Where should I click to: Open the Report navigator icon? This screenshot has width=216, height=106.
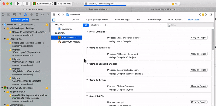coord(48,15)
